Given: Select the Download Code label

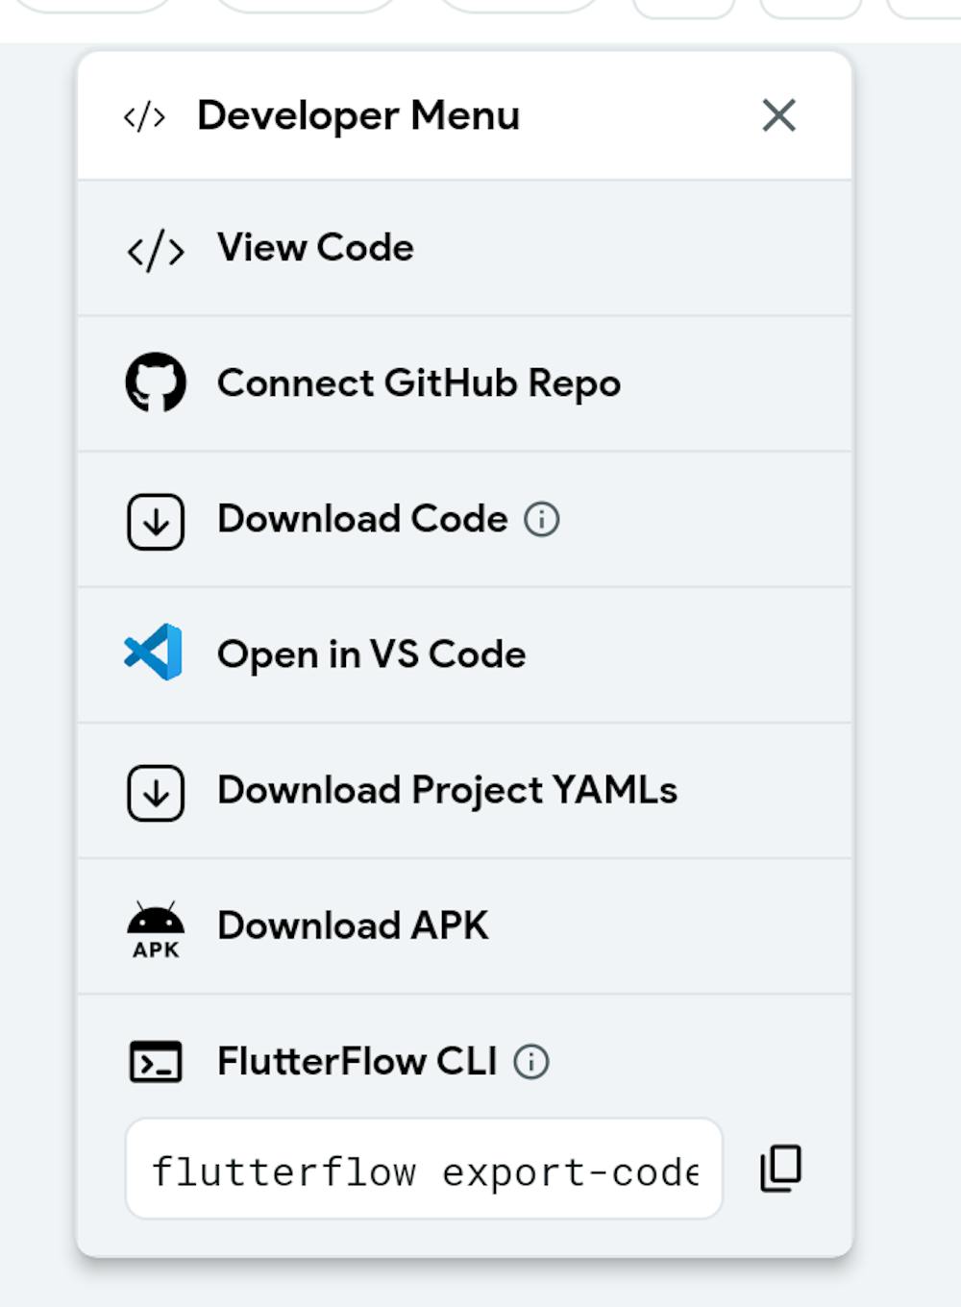Looking at the screenshot, I should coord(362,519).
